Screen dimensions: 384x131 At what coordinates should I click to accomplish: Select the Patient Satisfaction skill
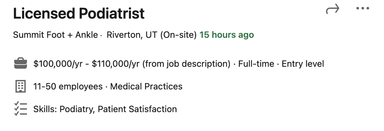[x=137, y=109]
